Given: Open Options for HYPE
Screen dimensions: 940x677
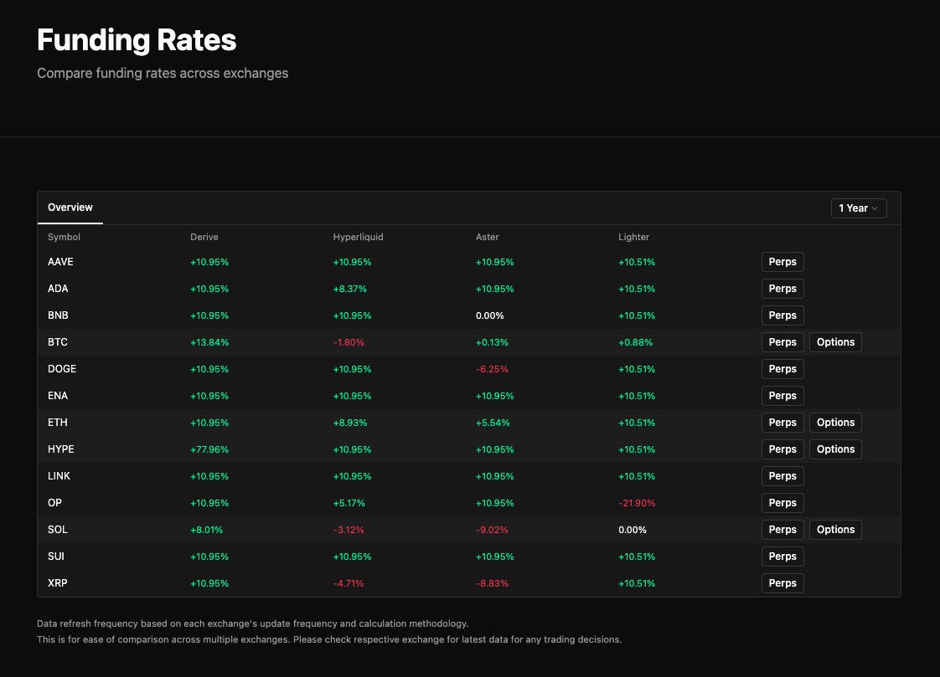Looking at the screenshot, I should [x=835, y=449].
